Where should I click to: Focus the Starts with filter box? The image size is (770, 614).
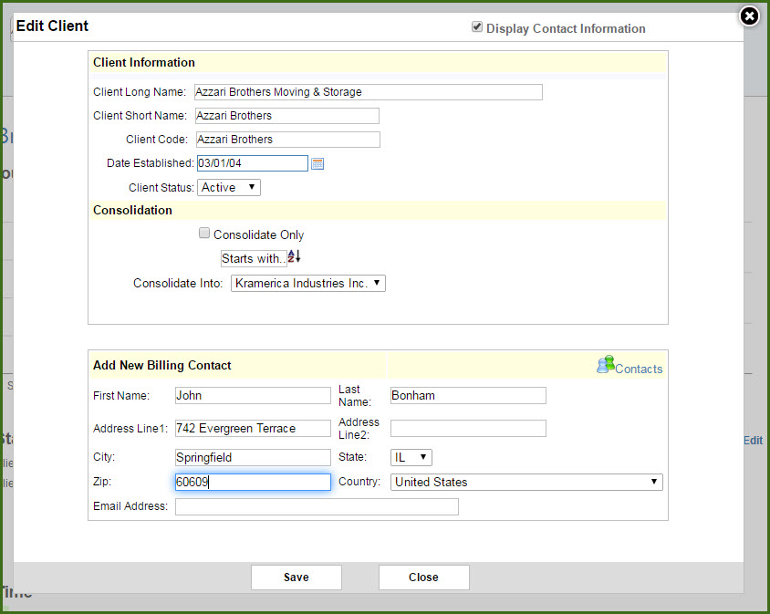point(253,258)
